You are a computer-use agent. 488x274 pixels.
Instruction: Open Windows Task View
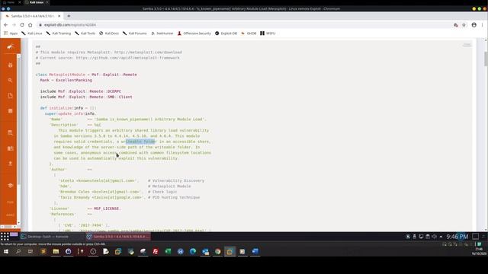pyautogui.click(x=30, y=251)
